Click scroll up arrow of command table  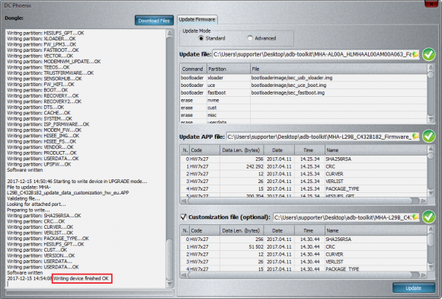[431, 67]
